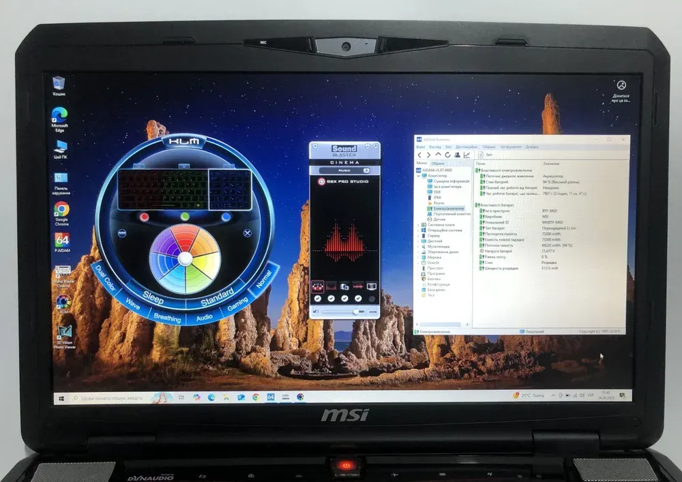The width and height of the screenshot is (682, 482).
Task: Click the Sound Blaster speaker mute icon
Action: (315, 312)
